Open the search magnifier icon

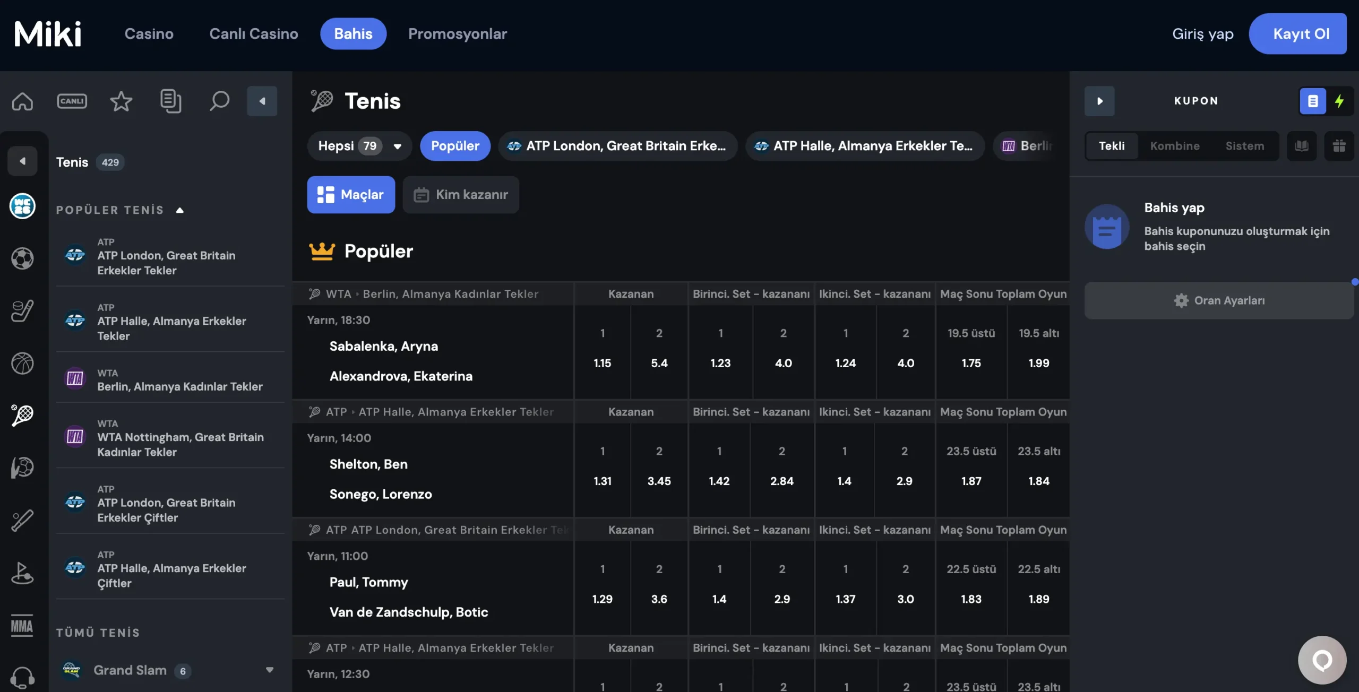[x=219, y=101]
